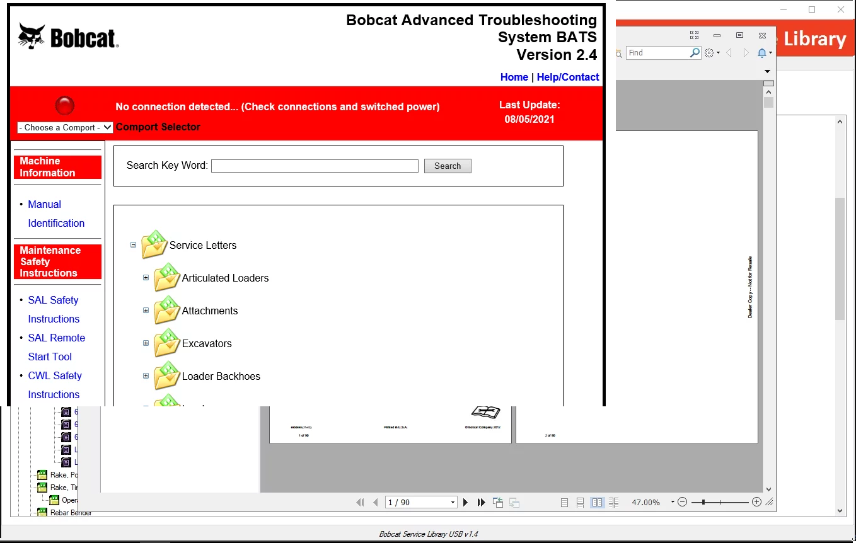Collapse the Service Letters tree node

click(x=133, y=245)
